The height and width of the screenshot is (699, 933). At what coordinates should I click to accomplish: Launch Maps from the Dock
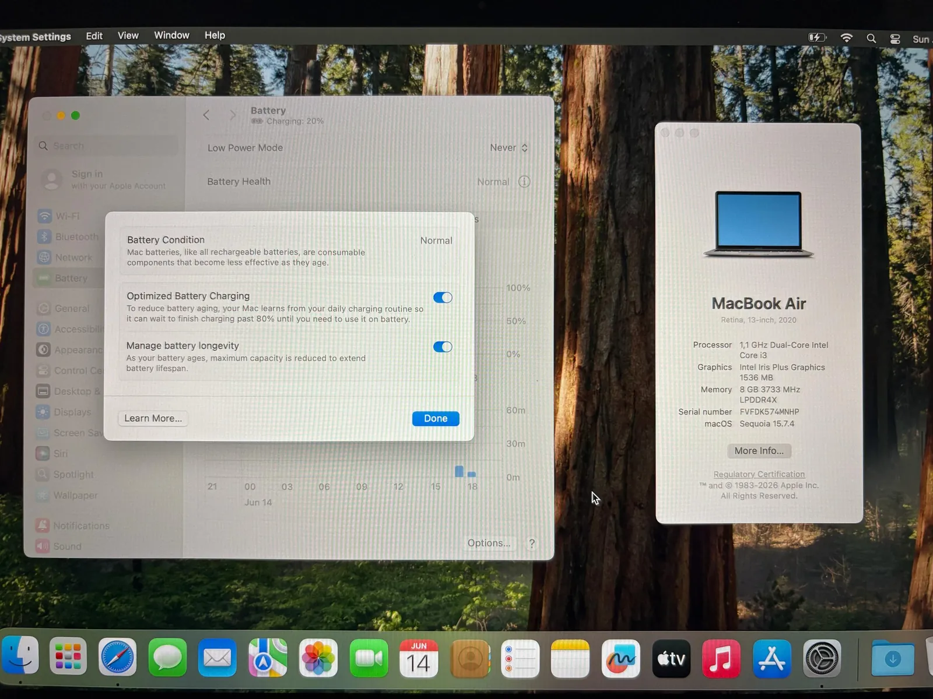pyautogui.click(x=268, y=658)
